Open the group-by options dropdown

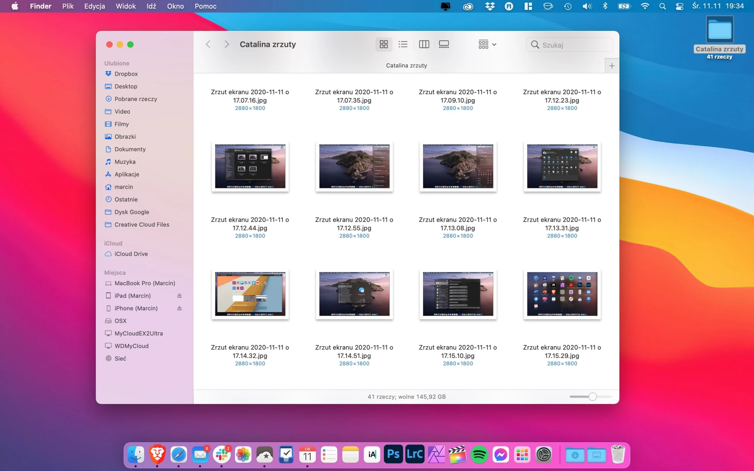tap(487, 44)
